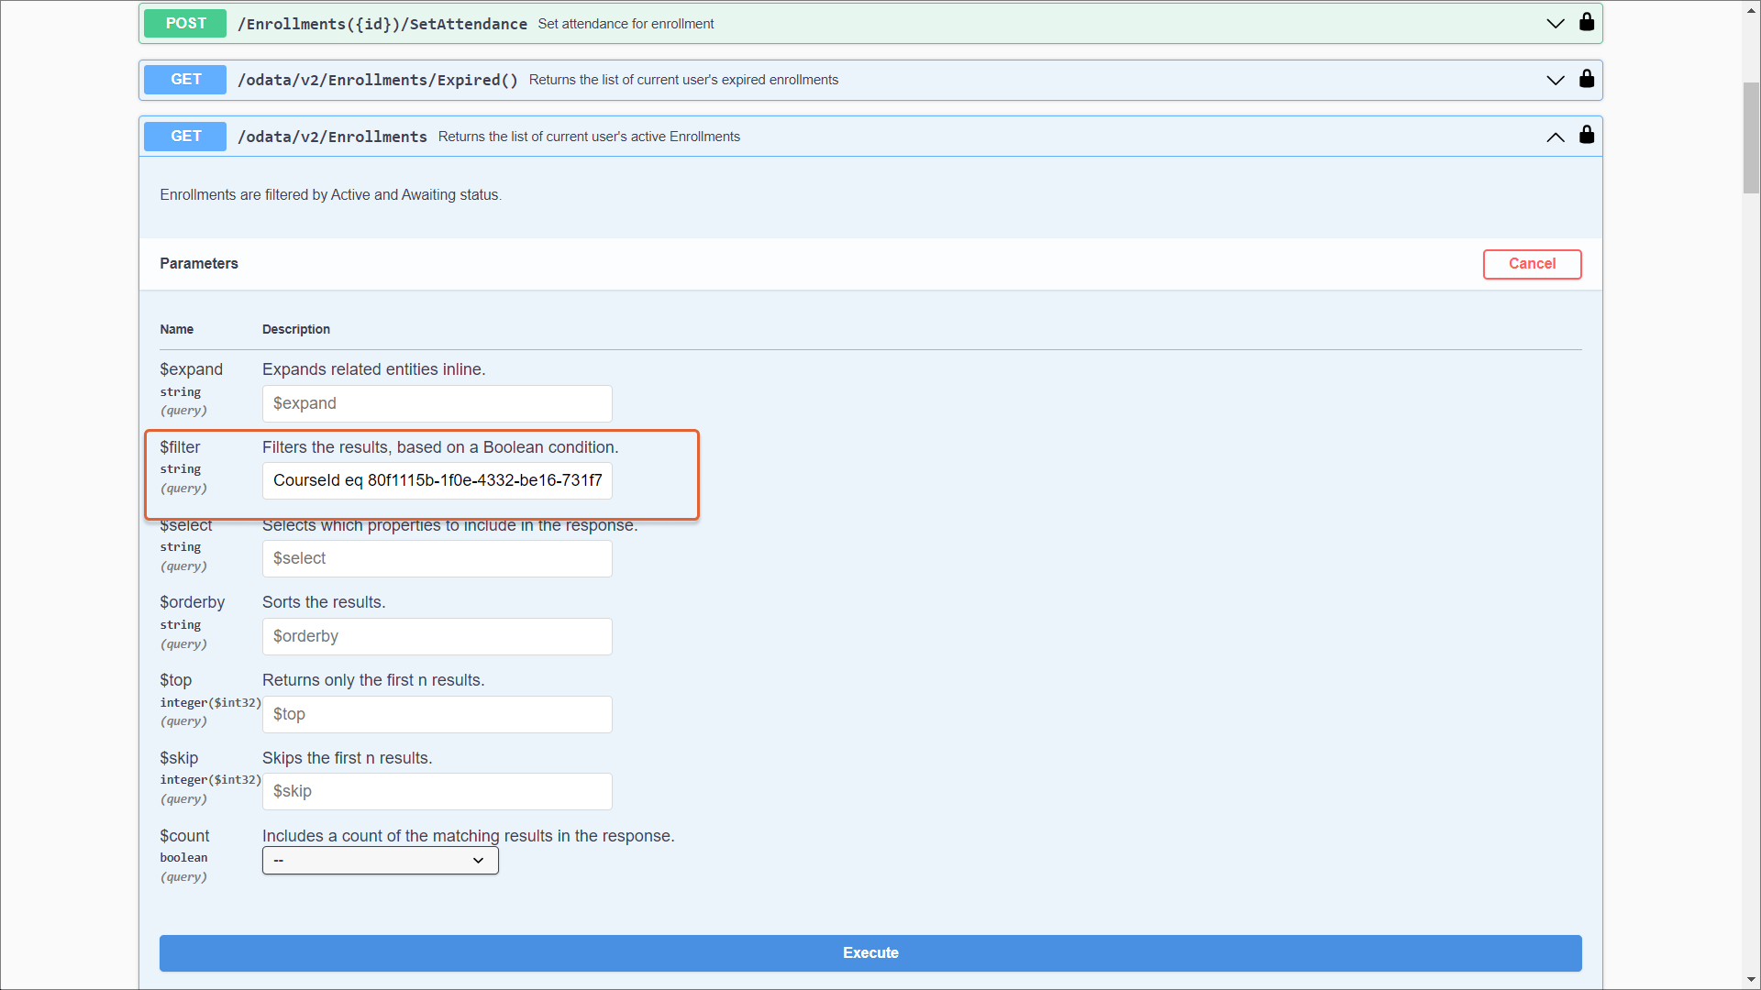Screen dimensions: 1761x990
Task: Focus the $select input field
Action: (437, 558)
